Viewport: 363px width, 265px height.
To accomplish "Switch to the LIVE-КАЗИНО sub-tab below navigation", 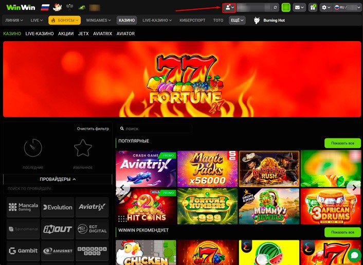I will [x=40, y=33].
